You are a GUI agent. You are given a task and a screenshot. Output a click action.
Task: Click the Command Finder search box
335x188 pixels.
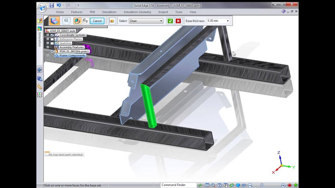pyautogui.click(x=178, y=185)
